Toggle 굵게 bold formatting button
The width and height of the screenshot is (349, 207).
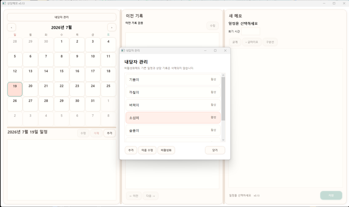point(235,42)
